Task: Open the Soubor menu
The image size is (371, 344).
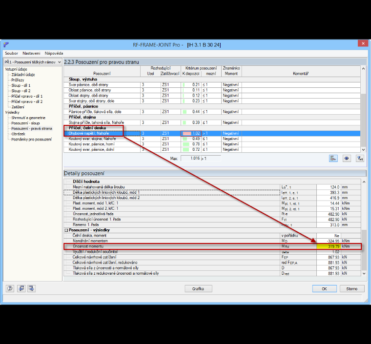Action: [11, 53]
